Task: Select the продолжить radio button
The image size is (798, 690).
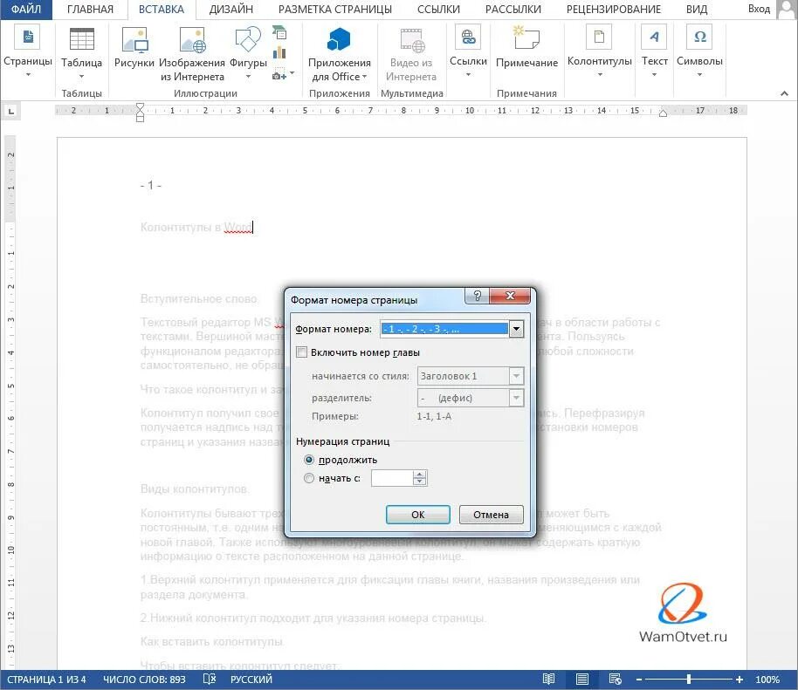Action: tap(308, 460)
